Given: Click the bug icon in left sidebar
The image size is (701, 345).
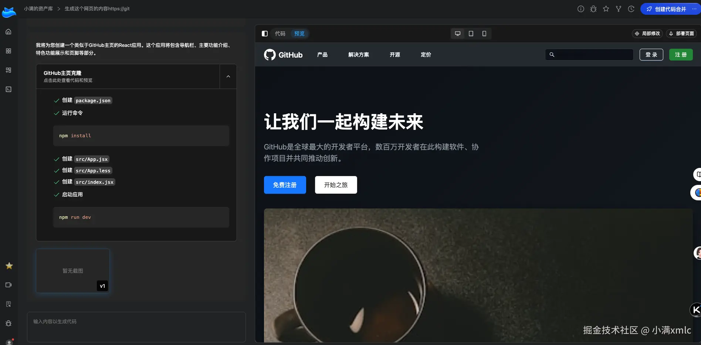Looking at the screenshot, I should [9, 323].
